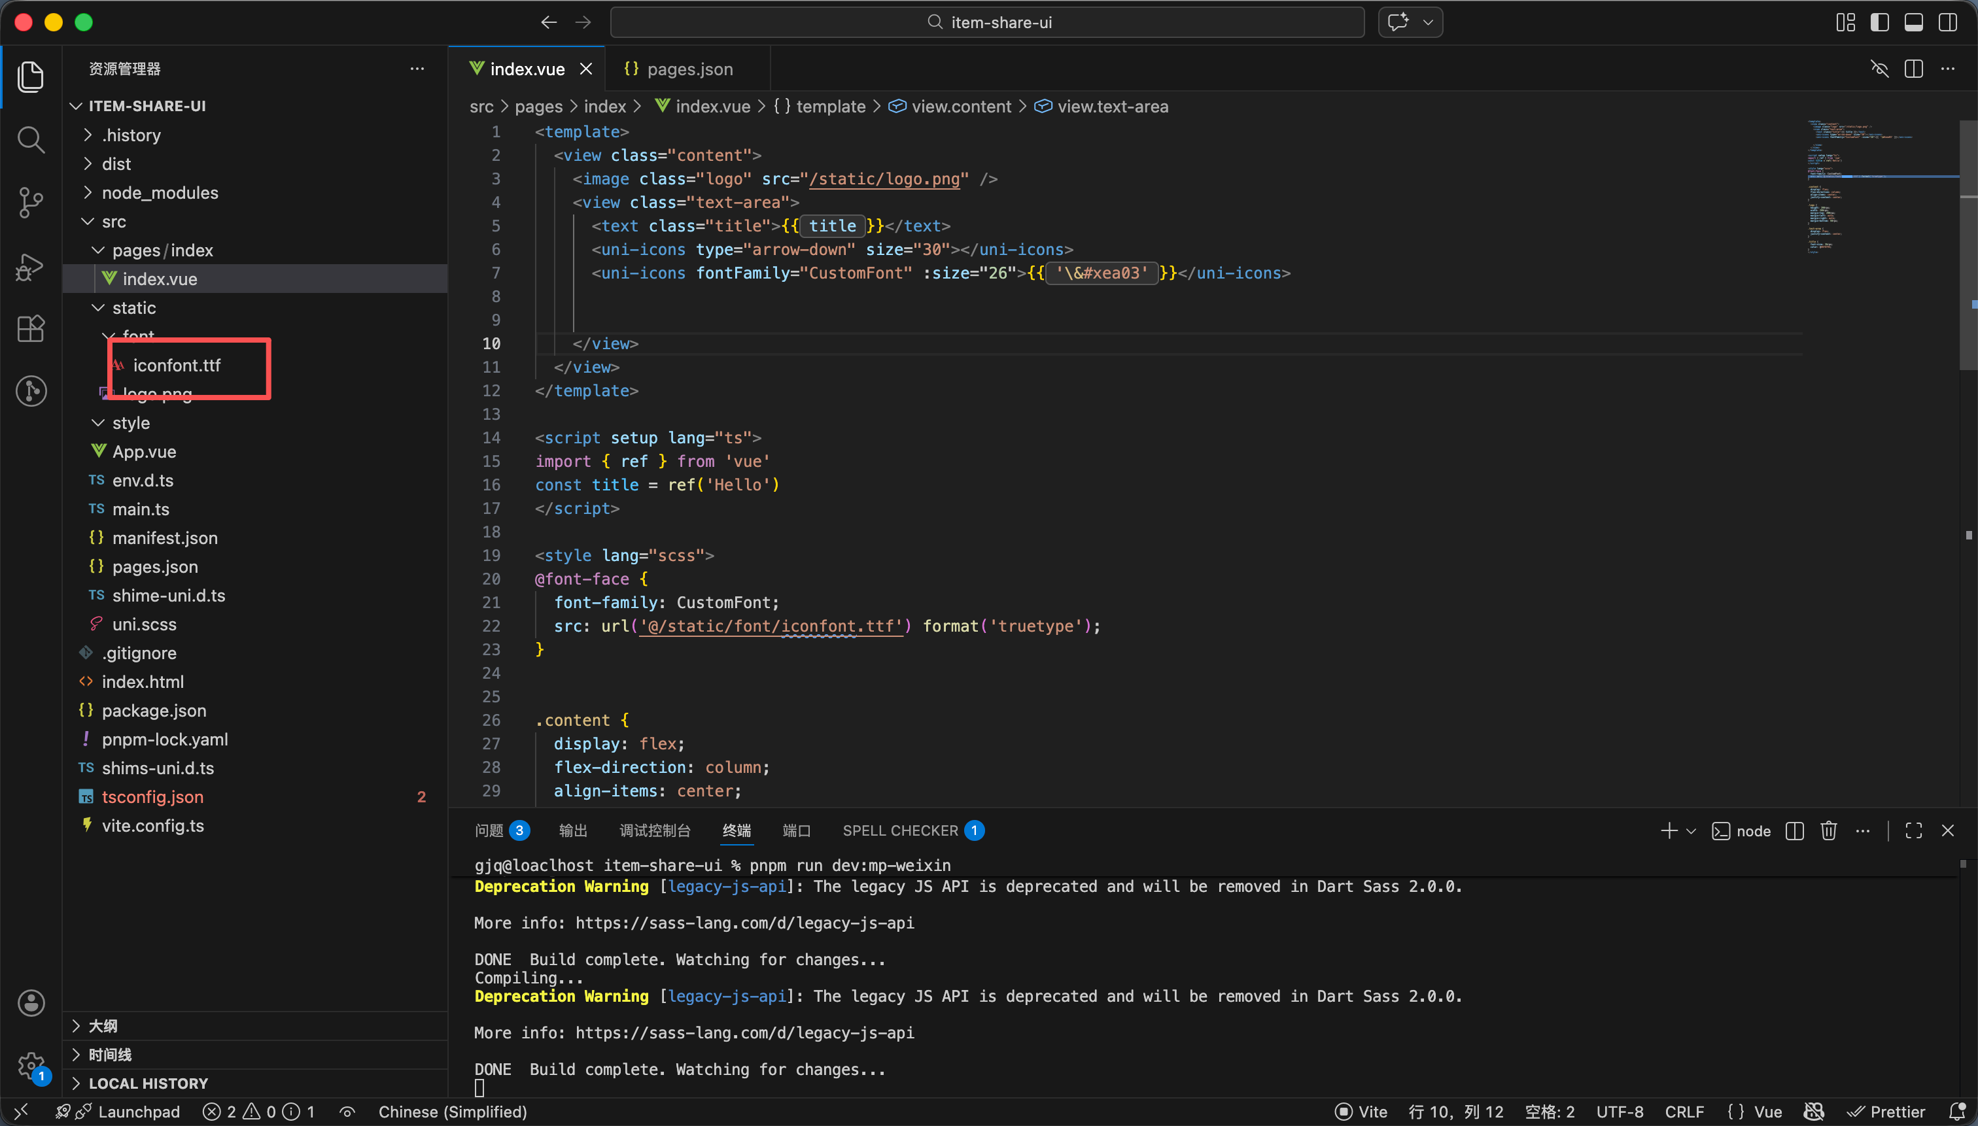This screenshot has width=1978, height=1126.
Task: Switch to the pages.json editor tab
Action: point(689,69)
